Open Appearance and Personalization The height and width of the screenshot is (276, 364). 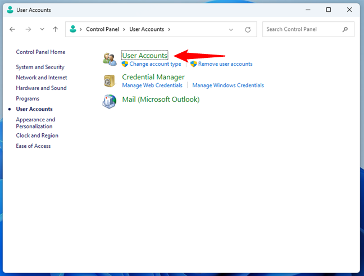pyautogui.click(x=35, y=123)
